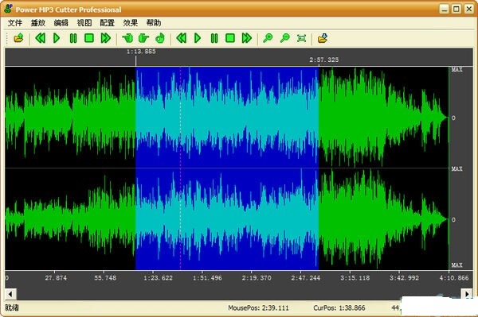Rewind using the button right after the OK-hand icon
The height and width of the screenshot is (317, 478).
tap(182, 38)
